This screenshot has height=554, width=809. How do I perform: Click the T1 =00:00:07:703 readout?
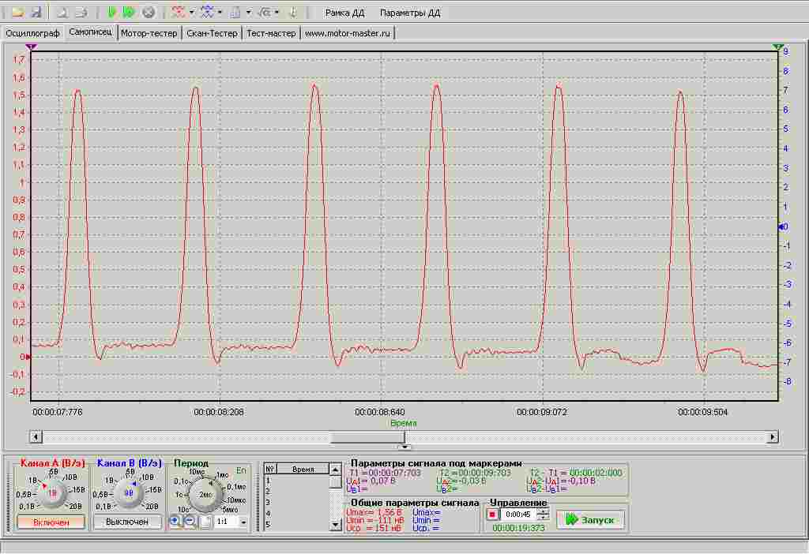[x=385, y=473]
